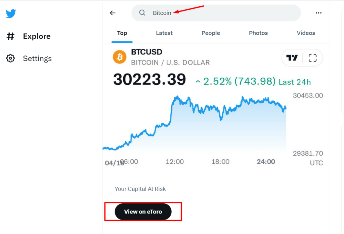This screenshot has width=344, height=234.
Task: Open the Settings navigation link
Action: point(37,58)
